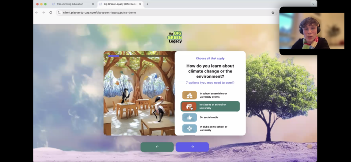Click the classroom teaching icon
Viewport: 351px width, 162px height.
[x=189, y=107]
